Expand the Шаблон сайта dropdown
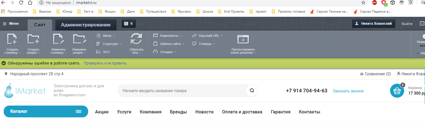Image resolution: width=425 pixels, height=121 pixels. tap(169, 44)
